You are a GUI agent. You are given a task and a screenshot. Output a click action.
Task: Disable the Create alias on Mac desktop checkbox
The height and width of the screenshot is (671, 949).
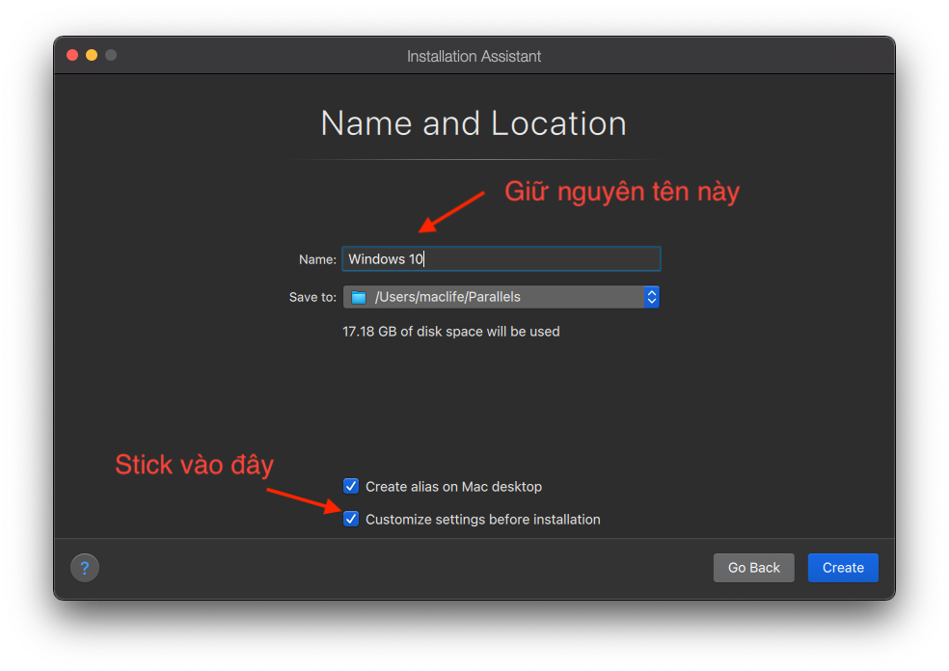point(351,486)
